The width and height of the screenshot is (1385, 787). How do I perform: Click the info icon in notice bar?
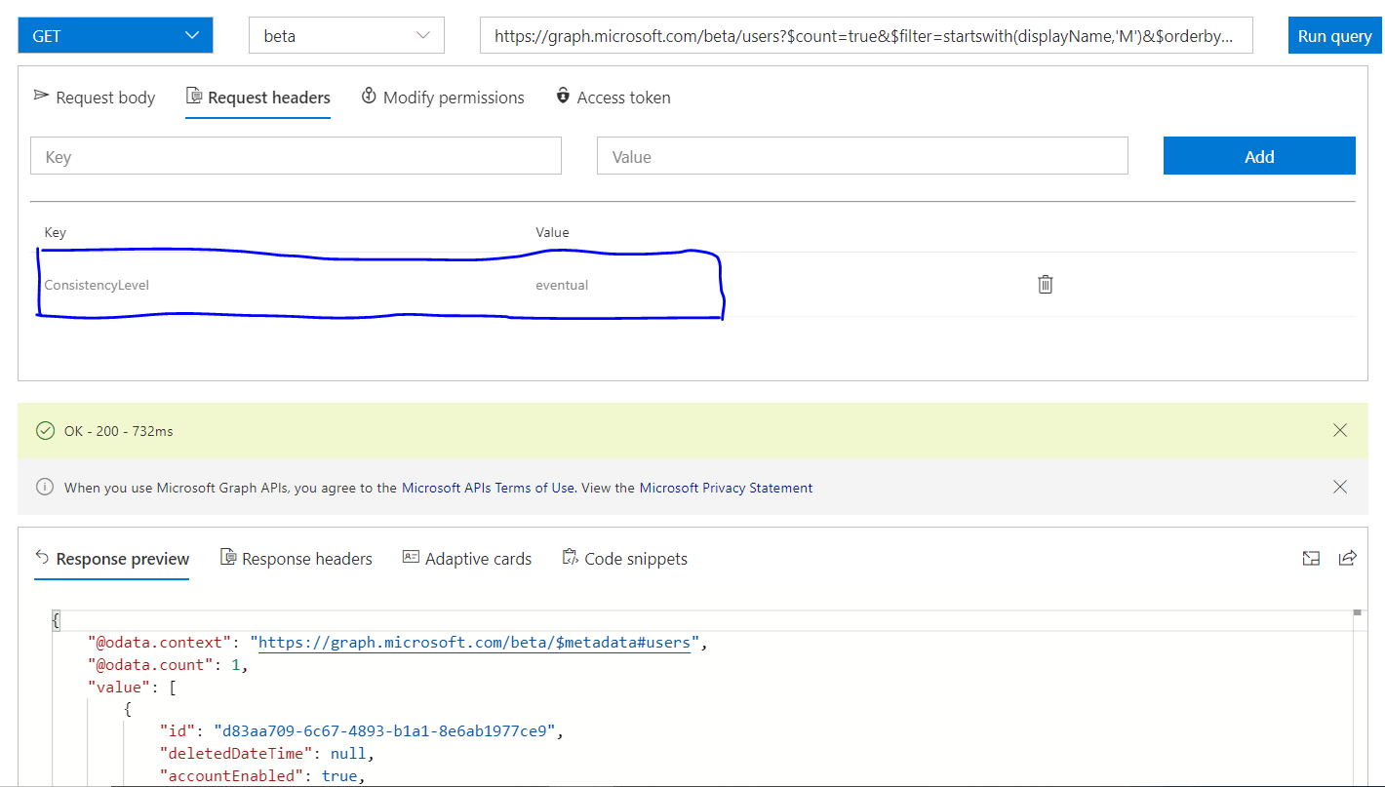[x=45, y=487]
